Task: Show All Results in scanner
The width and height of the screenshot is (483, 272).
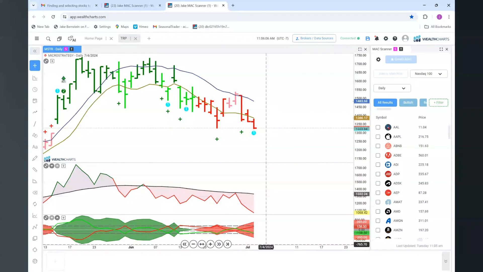Action: tap(385, 103)
